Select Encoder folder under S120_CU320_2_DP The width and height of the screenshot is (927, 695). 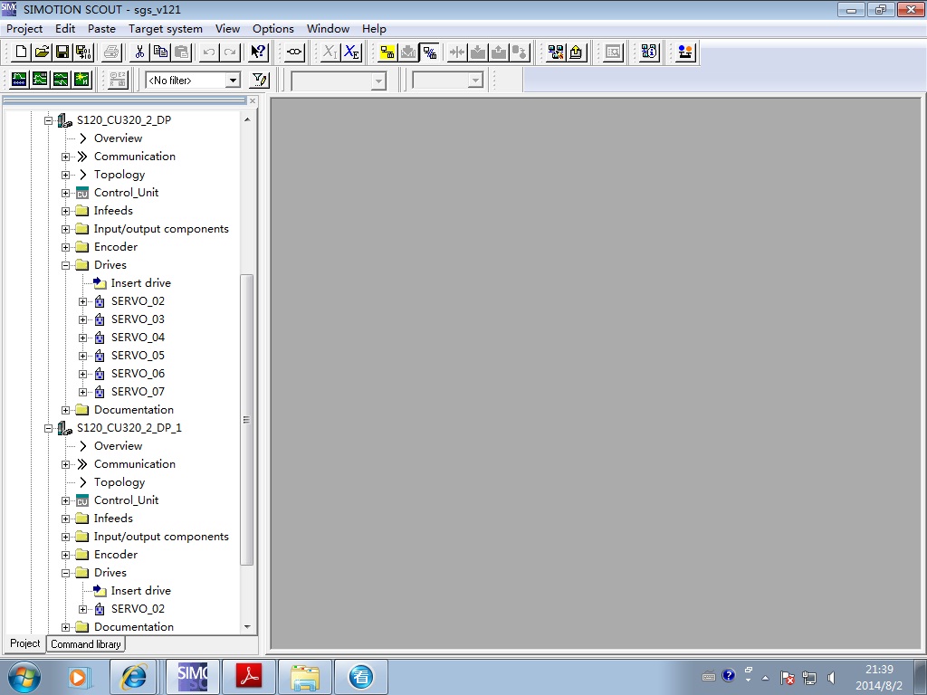pos(116,247)
